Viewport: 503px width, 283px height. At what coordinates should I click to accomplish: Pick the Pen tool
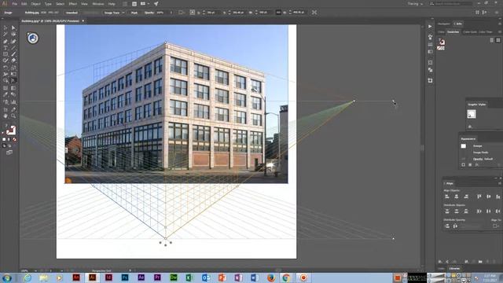(x=6, y=41)
